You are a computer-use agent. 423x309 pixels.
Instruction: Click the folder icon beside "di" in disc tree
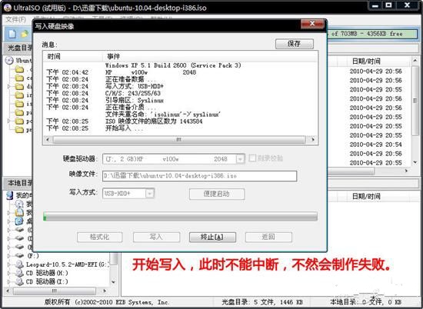pos(19,87)
